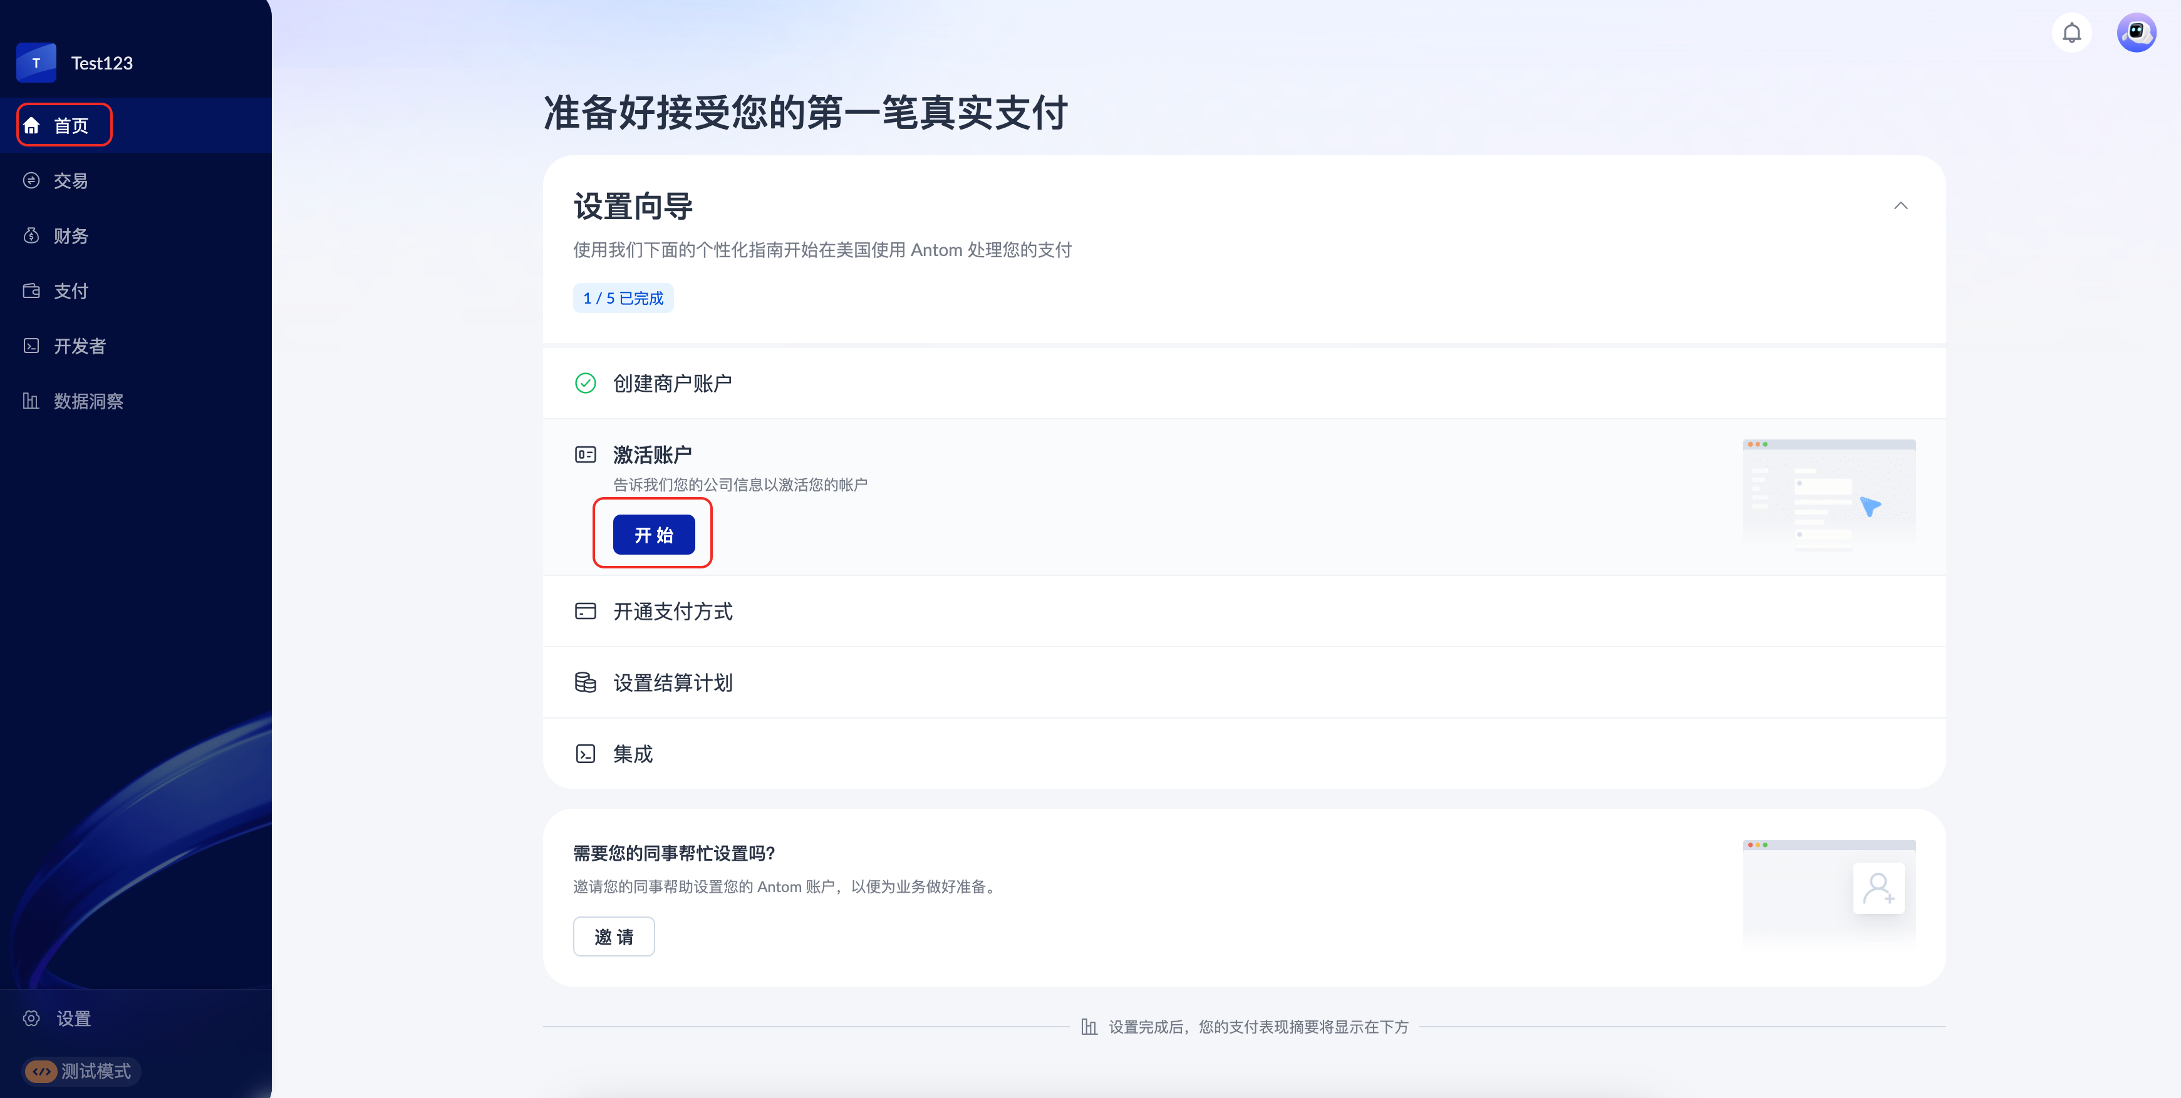Click the terminal icon beside 集成
The width and height of the screenshot is (2181, 1098).
pos(585,754)
